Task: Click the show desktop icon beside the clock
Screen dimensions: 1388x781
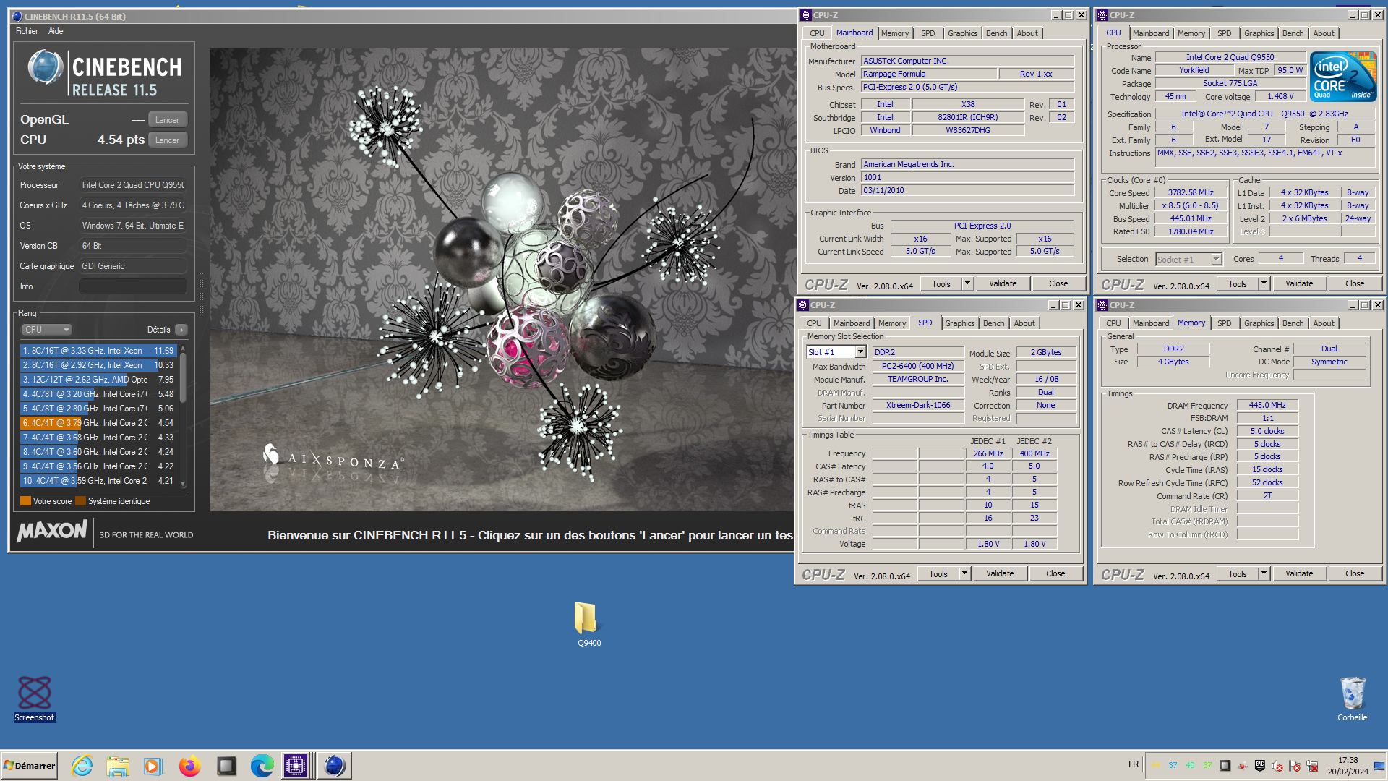Action: 1379,766
